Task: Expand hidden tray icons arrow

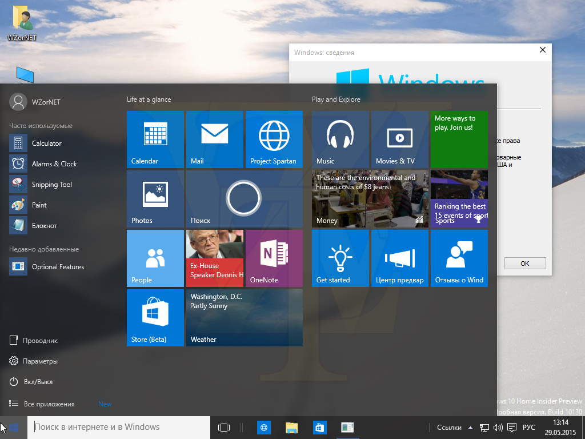Action: pos(471,428)
